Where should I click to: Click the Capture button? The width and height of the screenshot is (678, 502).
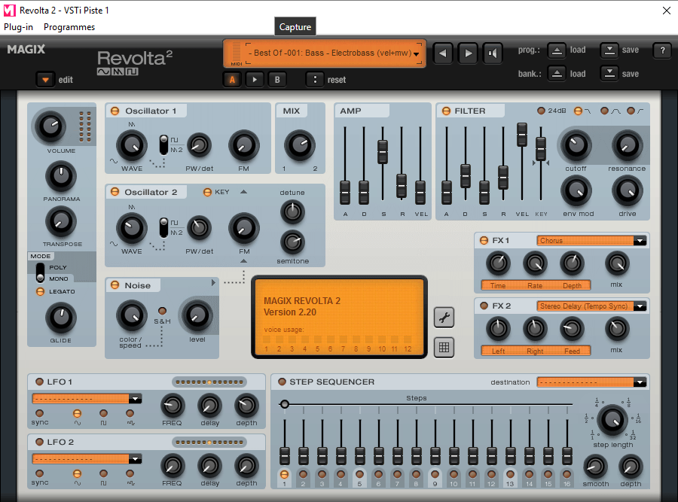[x=295, y=27]
